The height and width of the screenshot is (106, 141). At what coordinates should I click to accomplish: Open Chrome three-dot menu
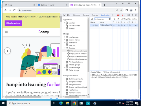pyautogui.click(x=135, y=10)
